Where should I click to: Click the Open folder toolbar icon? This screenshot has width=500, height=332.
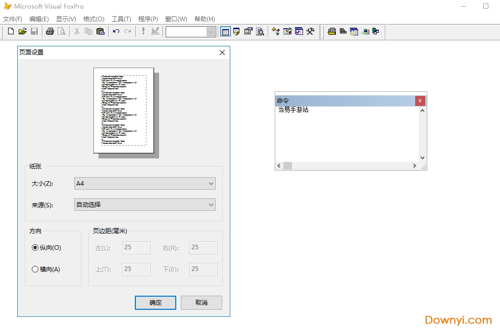point(22,32)
